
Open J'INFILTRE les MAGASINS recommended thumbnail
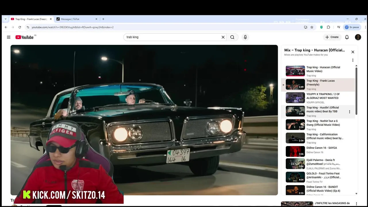297,204
